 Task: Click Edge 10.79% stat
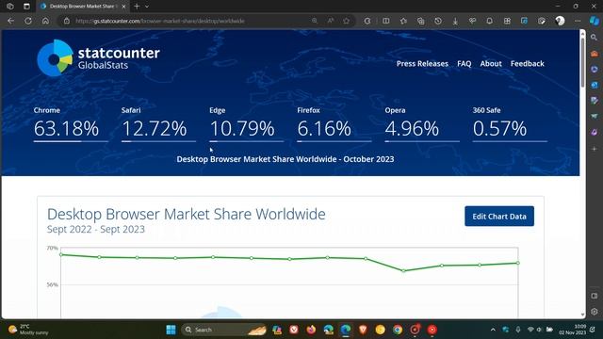point(246,123)
